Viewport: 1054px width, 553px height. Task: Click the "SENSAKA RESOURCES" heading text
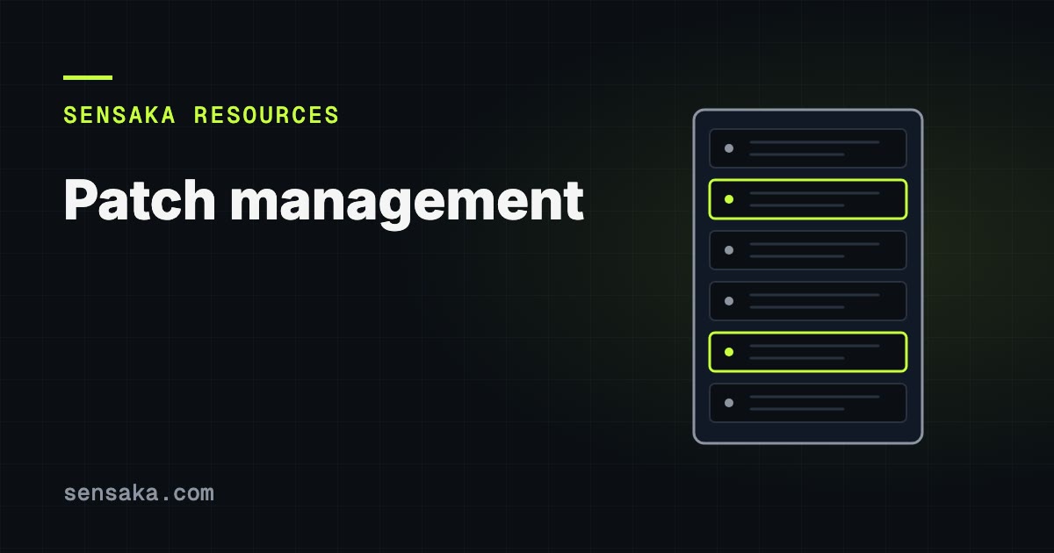pos(201,115)
